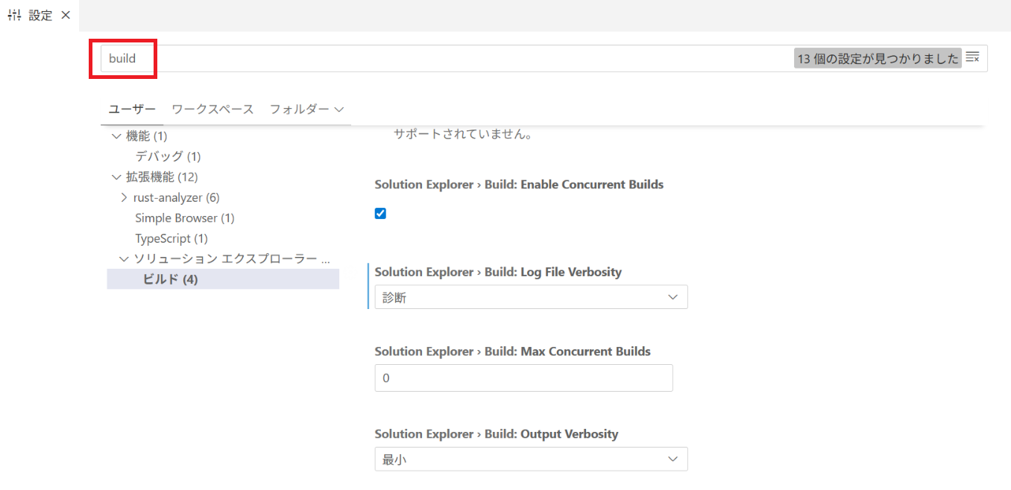Viewport: 1011px width, 490px height.
Task: Click the settings tab sliders icon
Action: point(14,15)
